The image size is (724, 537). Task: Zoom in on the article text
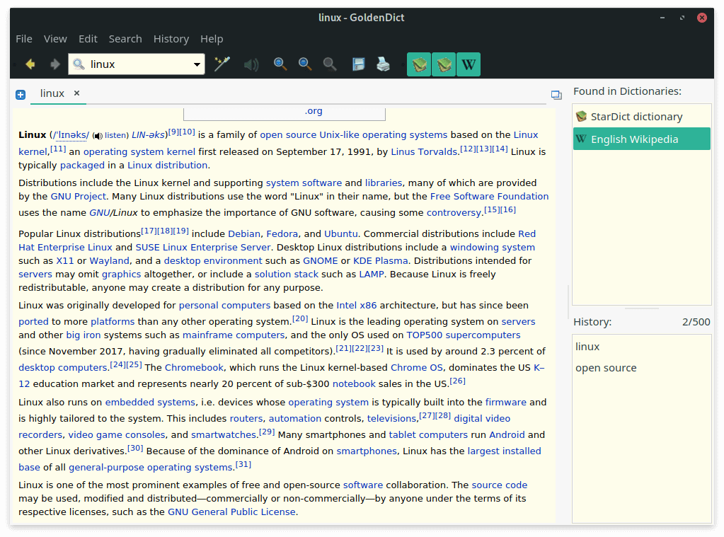pyautogui.click(x=280, y=64)
